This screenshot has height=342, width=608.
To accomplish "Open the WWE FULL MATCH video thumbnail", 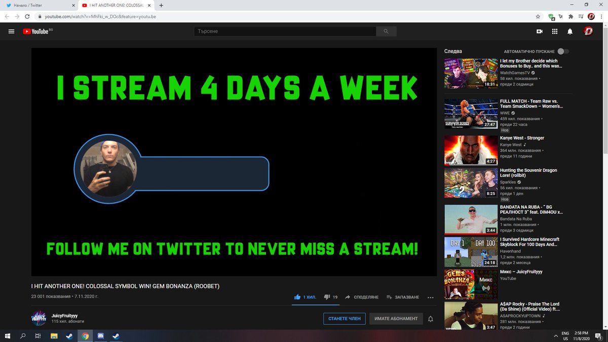I will click(471, 113).
